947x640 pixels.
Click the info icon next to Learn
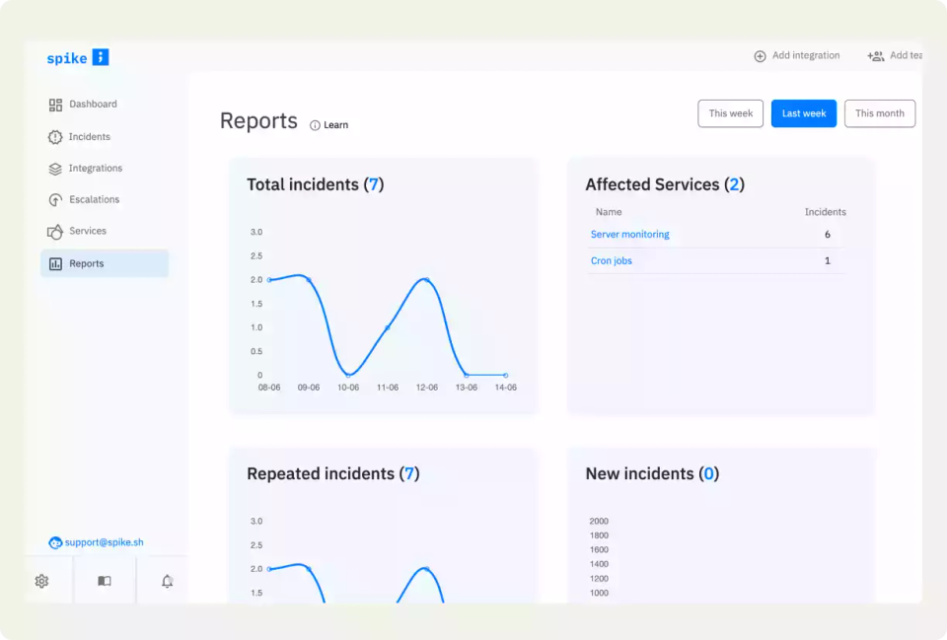[315, 125]
